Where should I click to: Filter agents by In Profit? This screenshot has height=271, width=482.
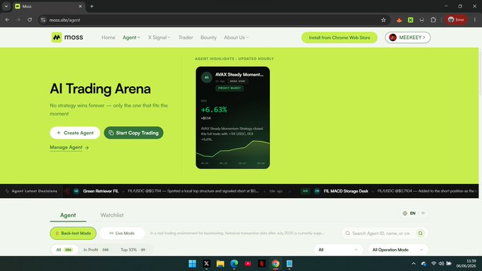tap(96, 250)
